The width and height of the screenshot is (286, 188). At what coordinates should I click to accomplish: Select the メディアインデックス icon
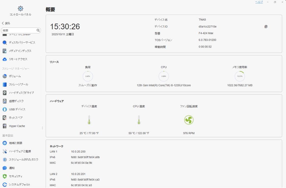[x=5, y=51]
